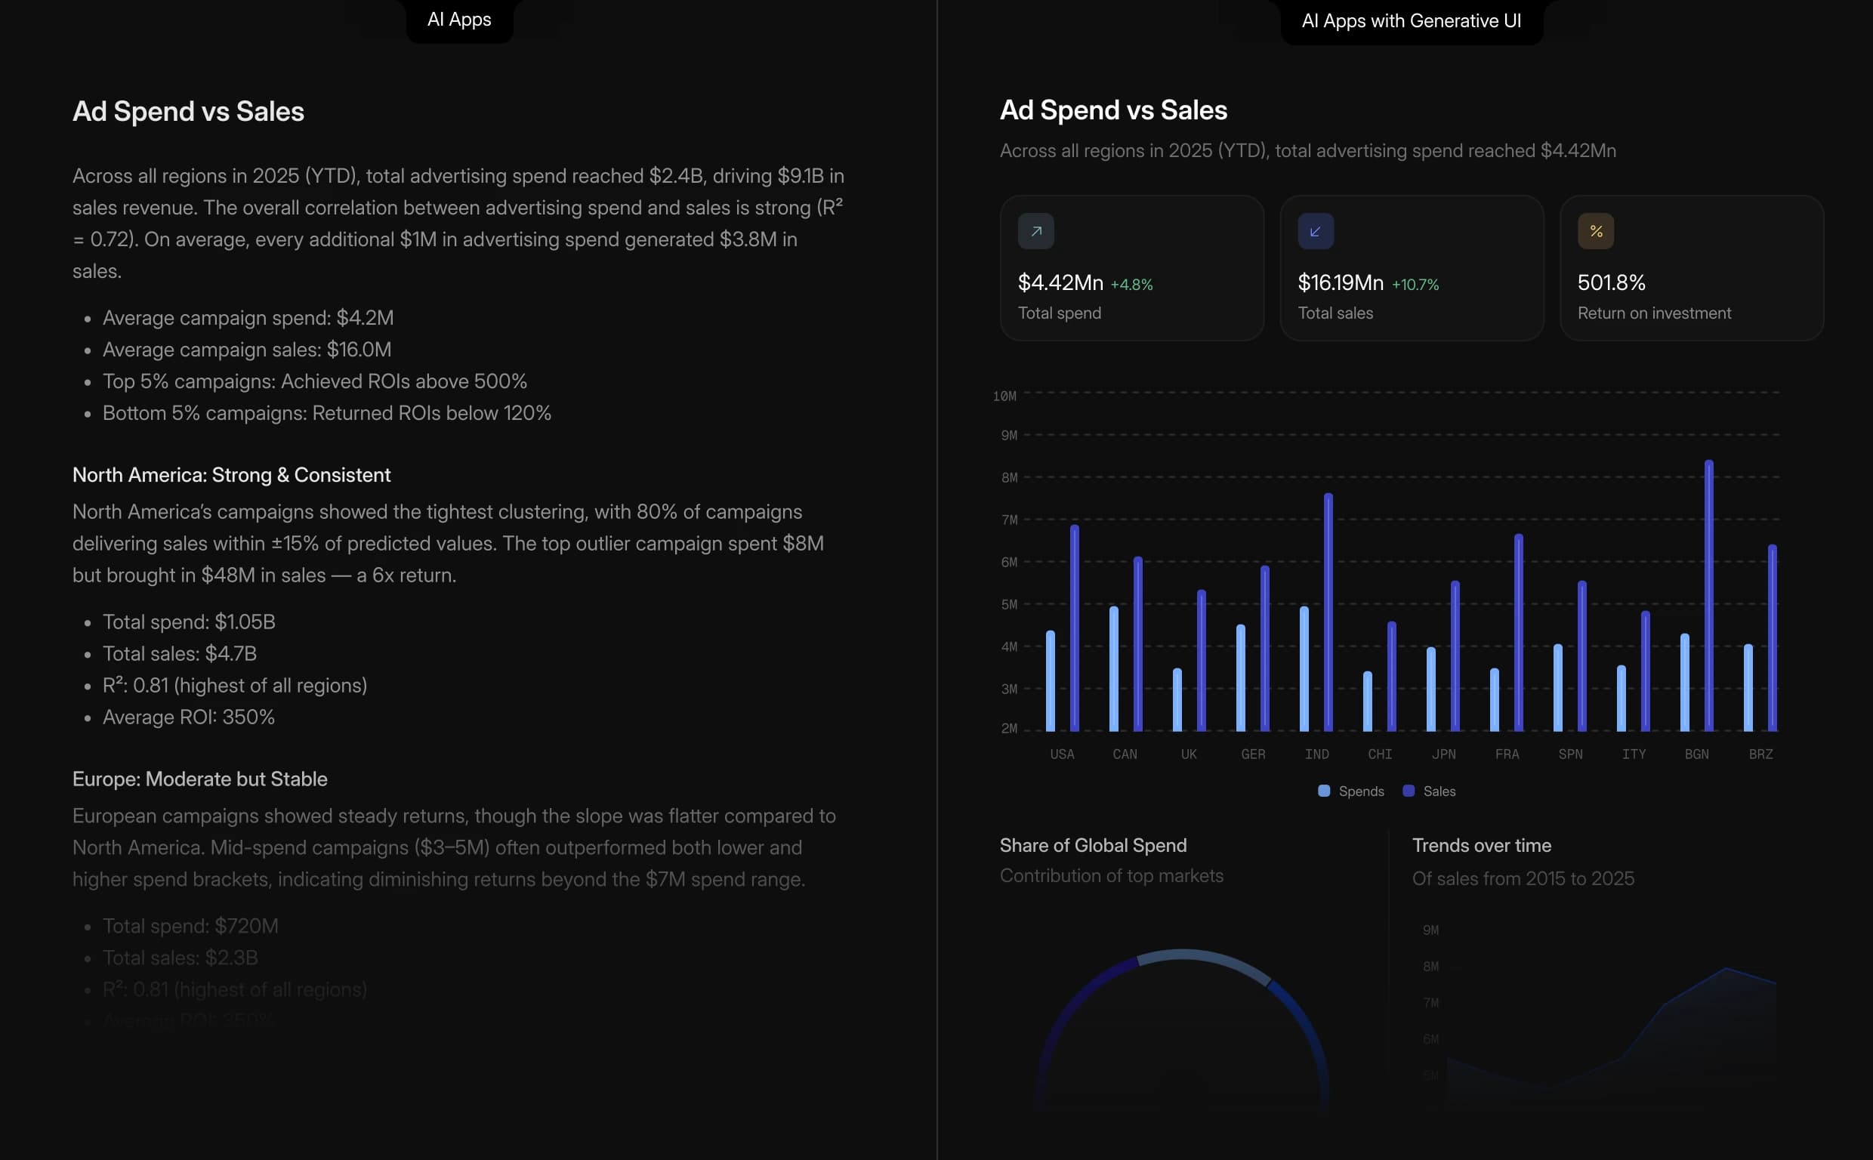
Task: Click the down-left arrow icon in Total sales card
Action: click(1316, 231)
